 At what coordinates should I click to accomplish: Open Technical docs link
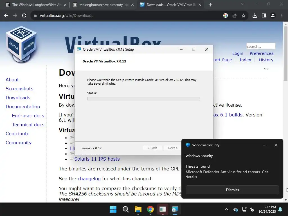click(x=28, y=125)
